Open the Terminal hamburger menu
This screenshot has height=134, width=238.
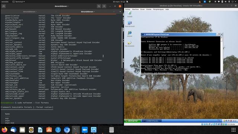tap(104, 6)
